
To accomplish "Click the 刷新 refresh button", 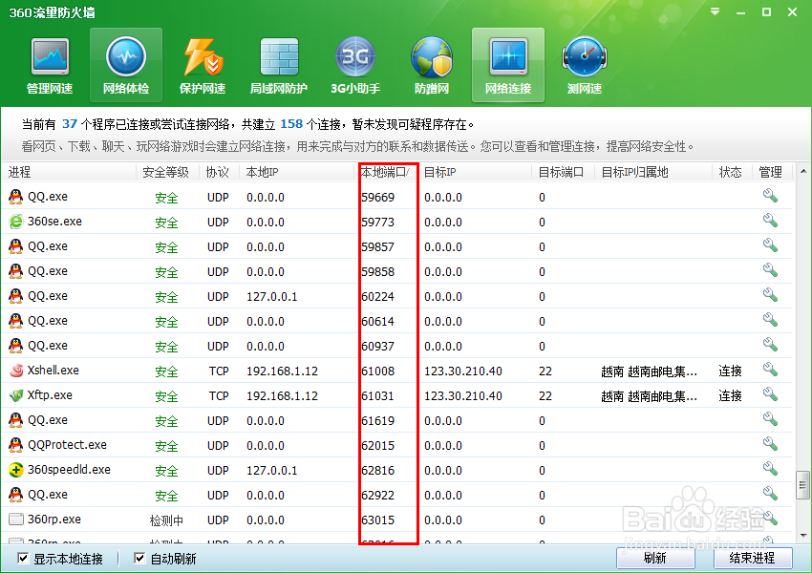I will click(x=655, y=558).
